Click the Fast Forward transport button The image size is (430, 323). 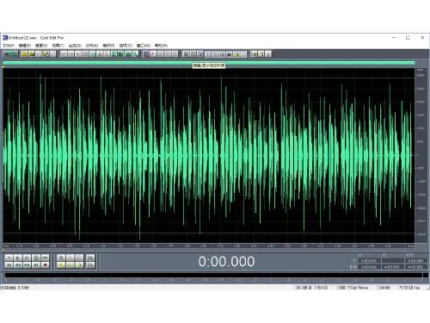[x=27, y=265]
